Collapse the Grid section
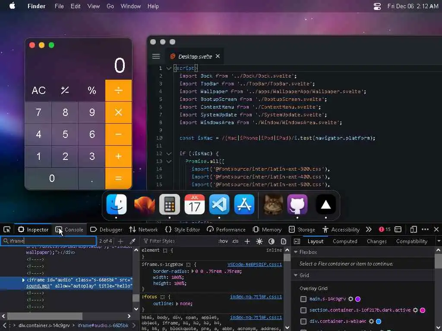The image size is (442, 331). click(296, 275)
